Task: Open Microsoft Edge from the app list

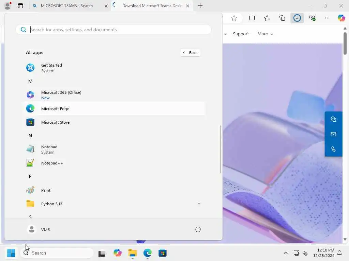Action: pyautogui.click(x=113, y=108)
